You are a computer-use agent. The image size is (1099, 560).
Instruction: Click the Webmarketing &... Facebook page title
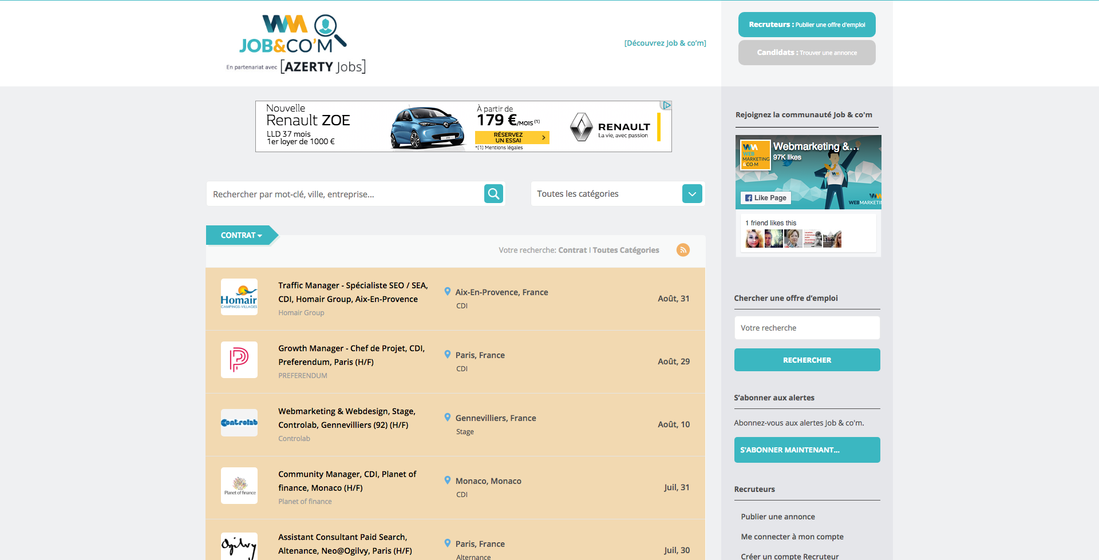(816, 146)
